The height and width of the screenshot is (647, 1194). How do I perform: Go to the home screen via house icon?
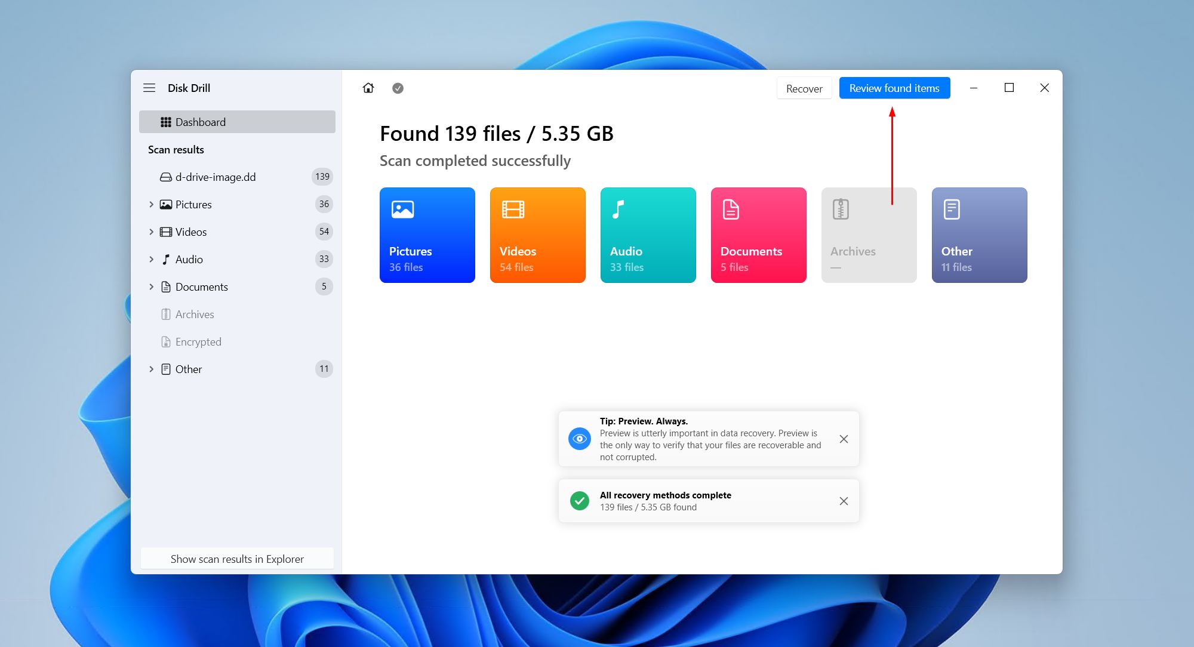click(x=368, y=88)
